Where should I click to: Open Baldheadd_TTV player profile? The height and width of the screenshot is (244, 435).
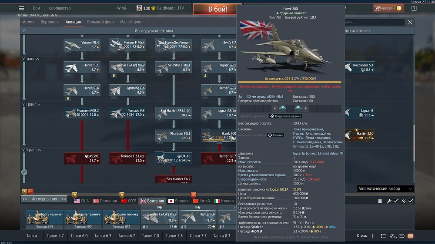(x=171, y=8)
